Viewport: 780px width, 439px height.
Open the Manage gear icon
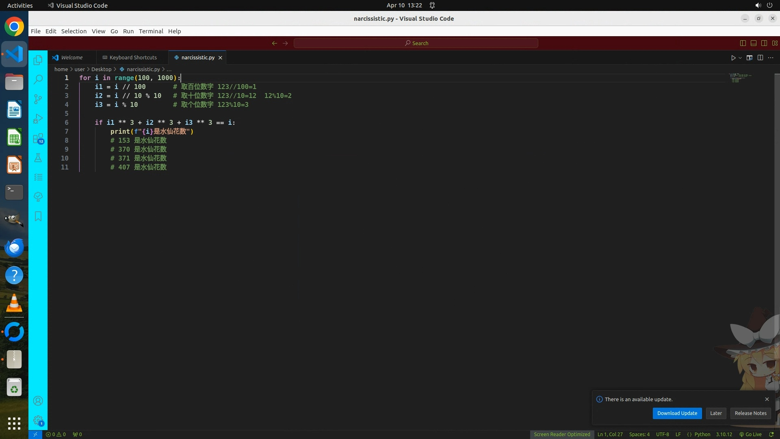tap(38, 420)
